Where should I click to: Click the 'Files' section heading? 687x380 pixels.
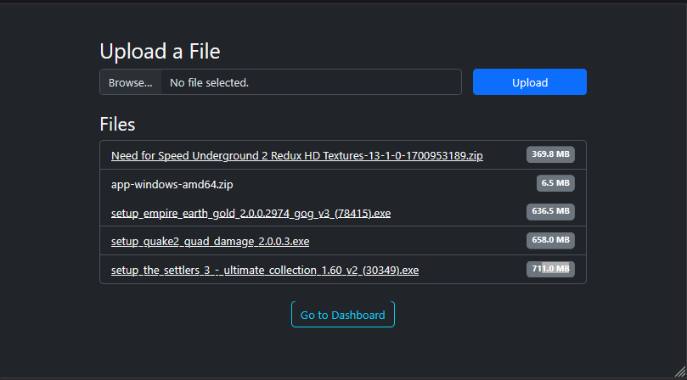(117, 125)
